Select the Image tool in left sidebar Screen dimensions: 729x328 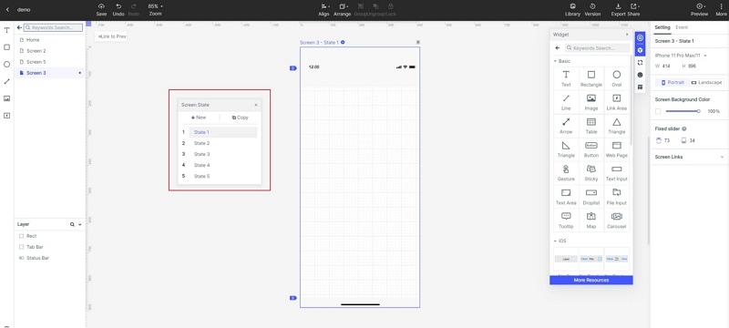6,98
